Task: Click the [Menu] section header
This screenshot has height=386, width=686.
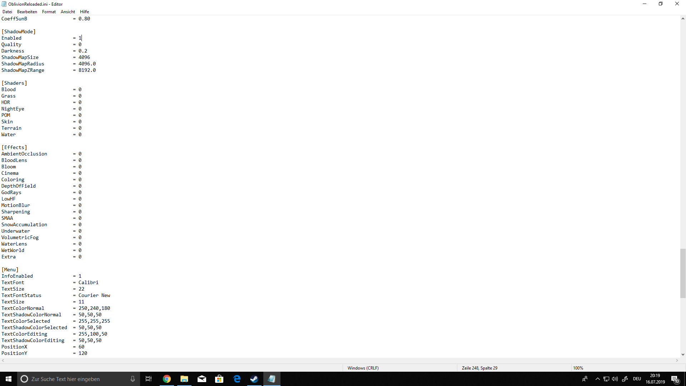Action: (x=10, y=269)
